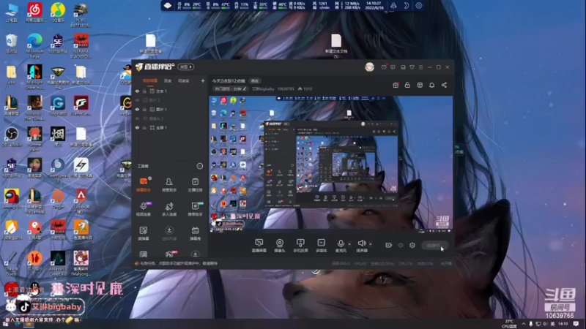586x329 pixels.
Task: Open the recording camera icon in the bottom bar
Action: (x=389, y=245)
